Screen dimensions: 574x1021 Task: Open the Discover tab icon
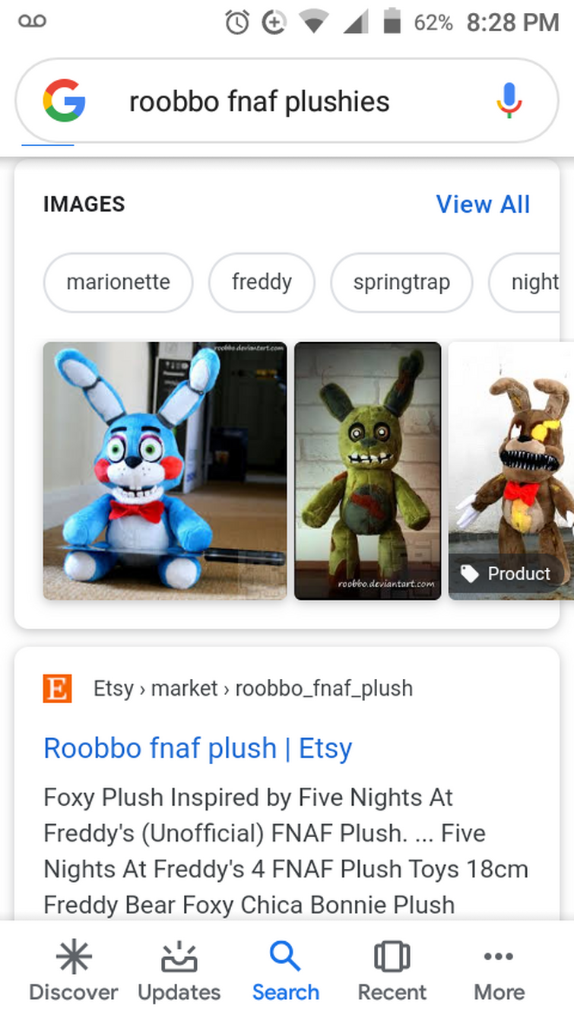(x=74, y=956)
